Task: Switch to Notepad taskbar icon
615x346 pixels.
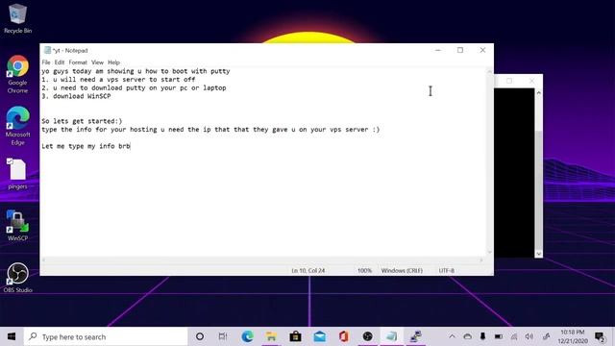Action: coord(391,336)
